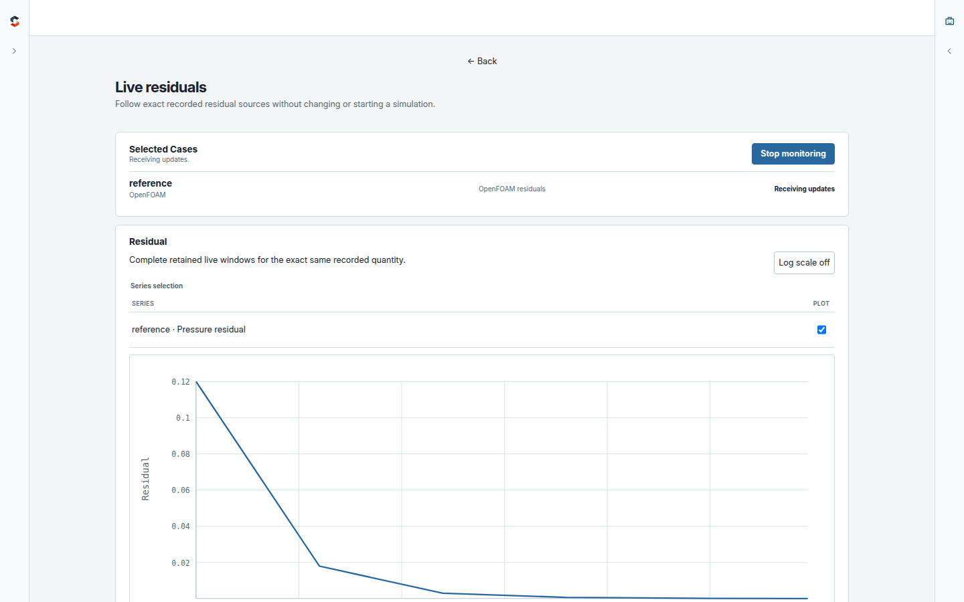Click the 0.12 y-axis tick label

[x=181, y=382]
